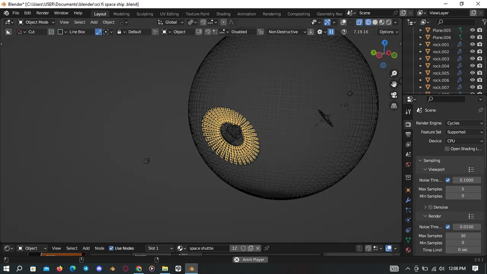Image resolution: width=487 pixels, height=274 pixels.
Task: Switch to the Modeling workspace tab
Action: click(121, 14)
